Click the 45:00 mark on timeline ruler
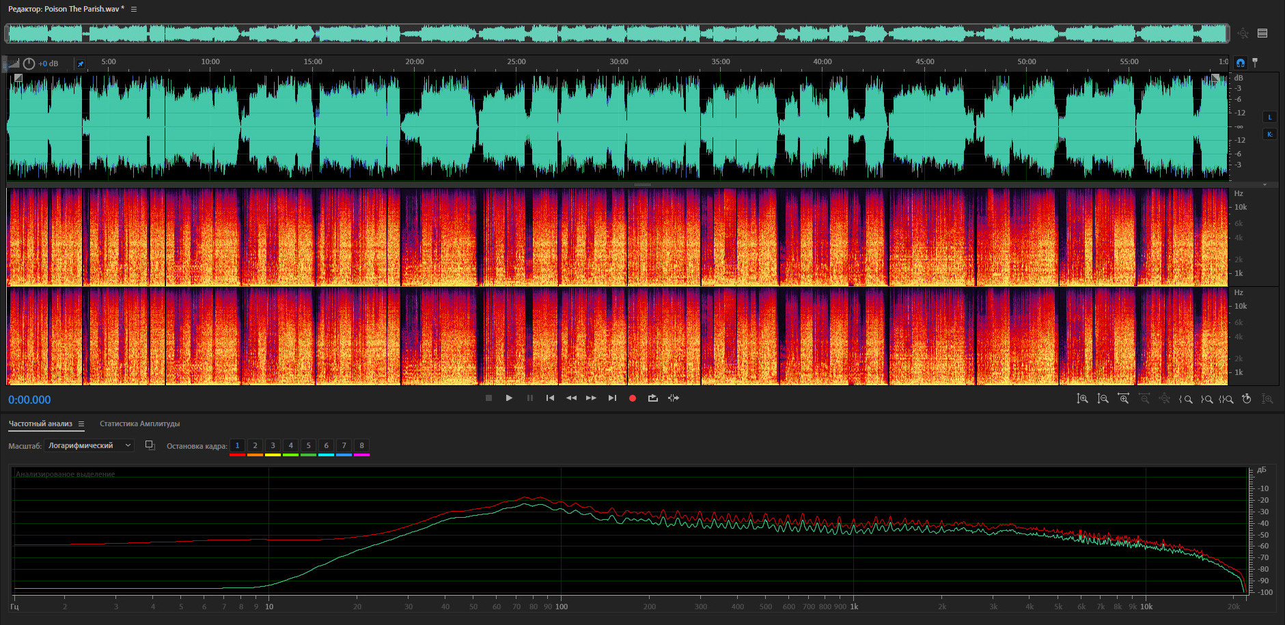The image size is (1285, 625). pos(925,61)
